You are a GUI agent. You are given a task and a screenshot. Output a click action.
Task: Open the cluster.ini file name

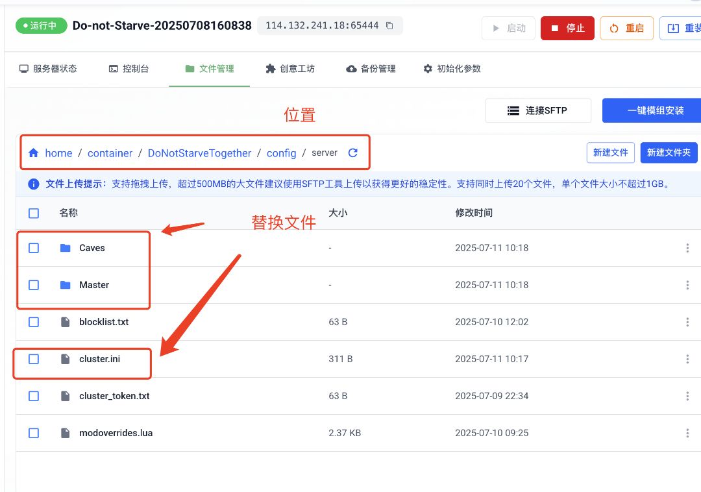pos(99,359)
